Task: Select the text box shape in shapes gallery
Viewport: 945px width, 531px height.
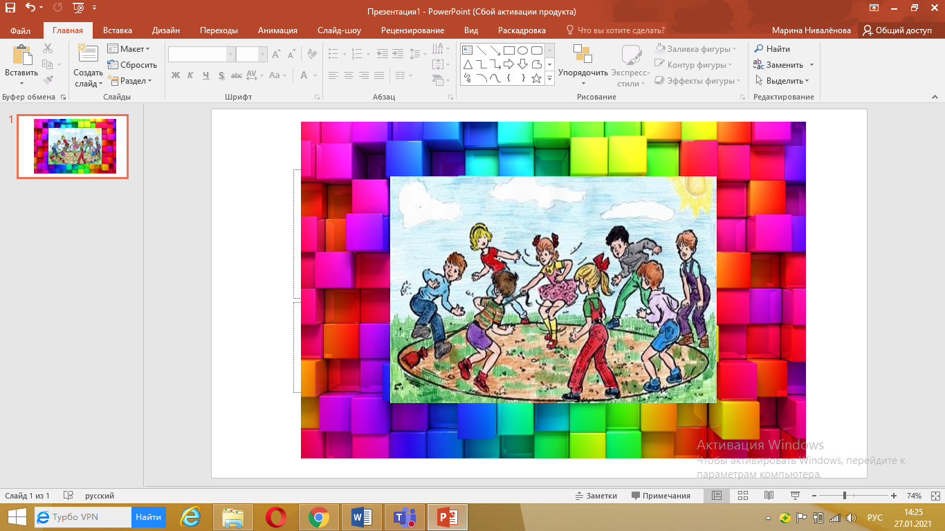Action: pos(467,50)
